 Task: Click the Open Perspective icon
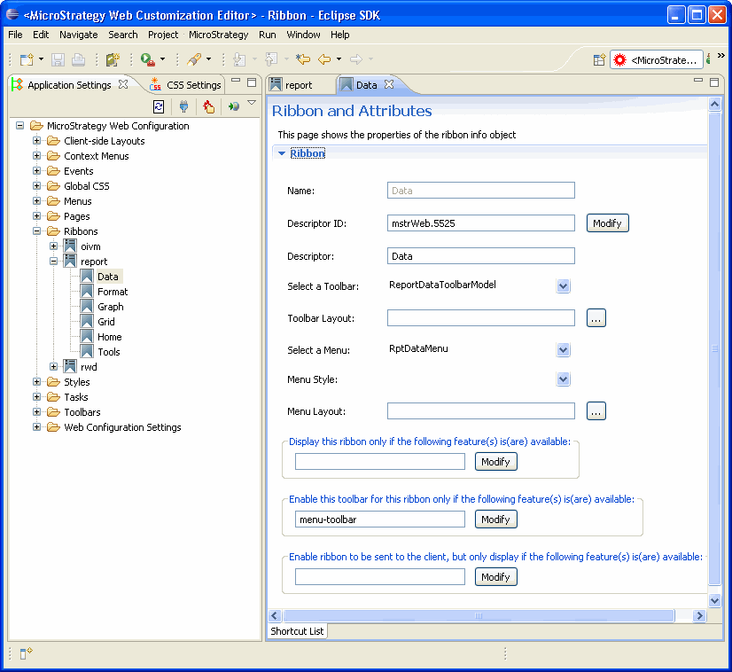click(599, 59)
